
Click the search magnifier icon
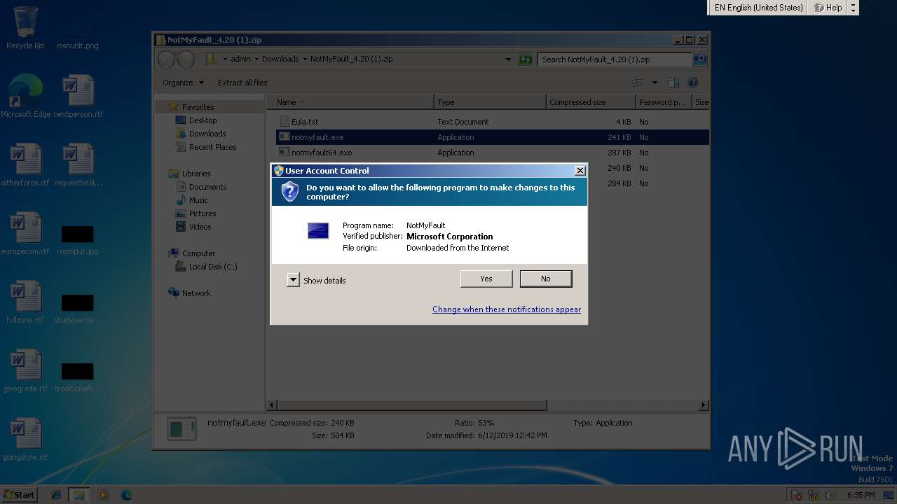699,59
